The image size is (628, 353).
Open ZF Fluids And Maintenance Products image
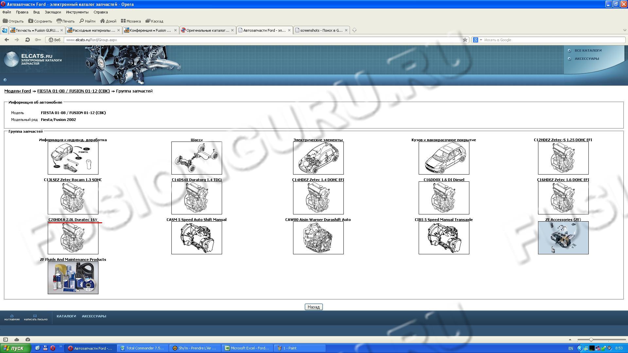(73, 277)
